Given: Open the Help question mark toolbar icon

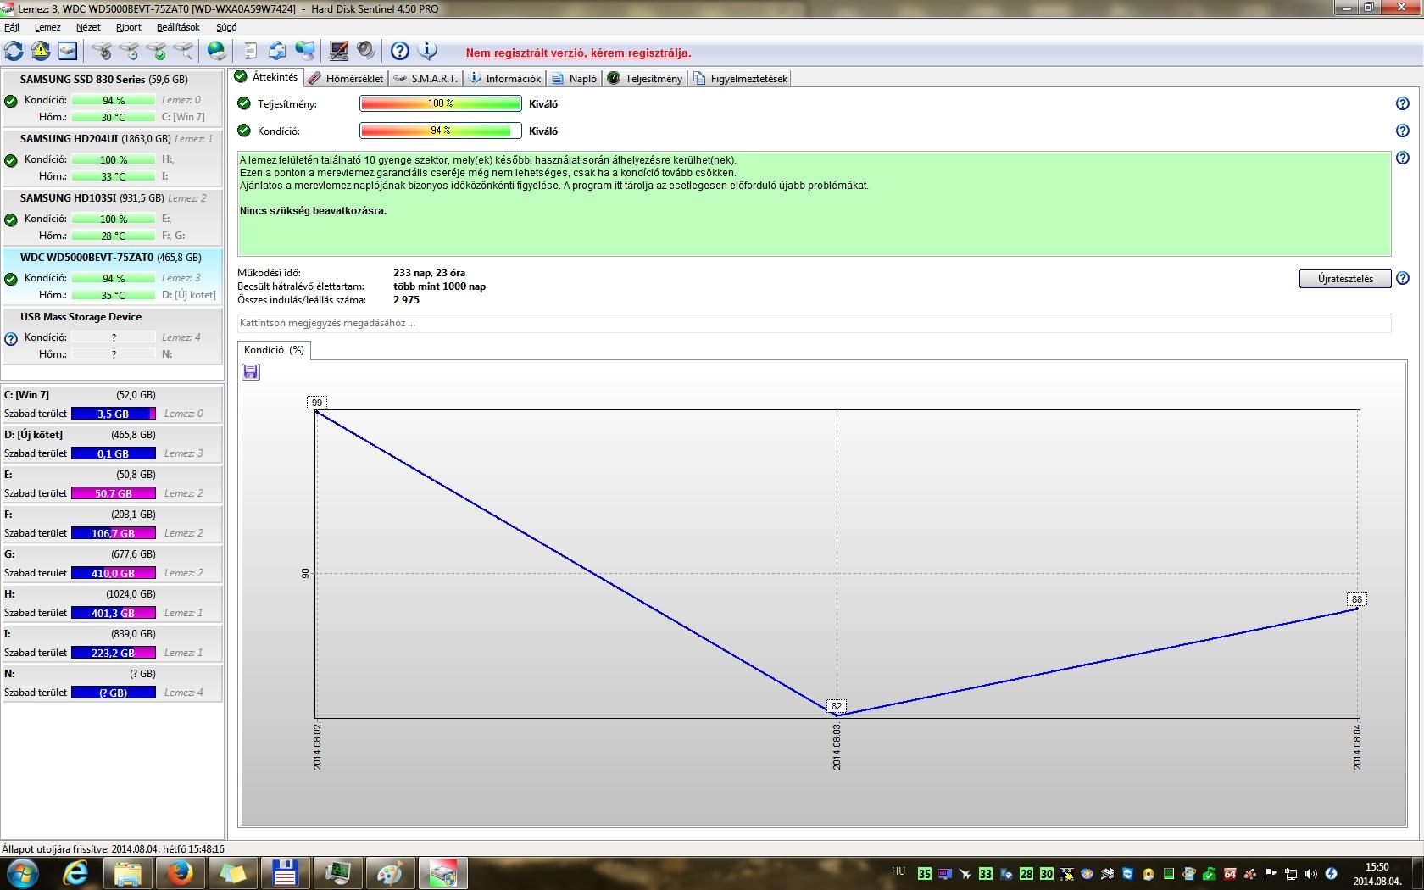Looking at the screenshot, I should click(400, 51).
